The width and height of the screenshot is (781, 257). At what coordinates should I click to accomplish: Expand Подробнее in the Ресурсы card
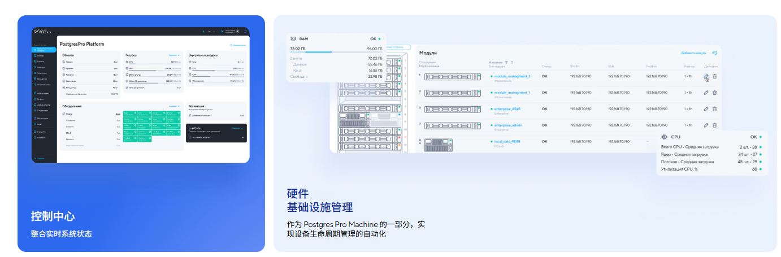174,55
